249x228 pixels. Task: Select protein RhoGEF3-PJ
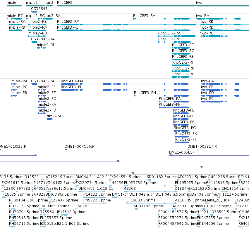[x=182, y=142]
